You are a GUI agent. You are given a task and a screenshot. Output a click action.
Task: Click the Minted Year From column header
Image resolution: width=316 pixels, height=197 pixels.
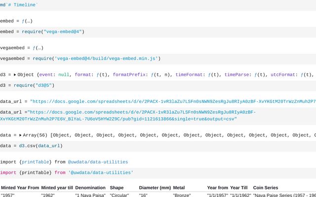click(20, 188)
